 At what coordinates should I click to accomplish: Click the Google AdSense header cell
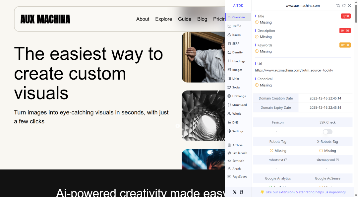[x=328, y=178]
